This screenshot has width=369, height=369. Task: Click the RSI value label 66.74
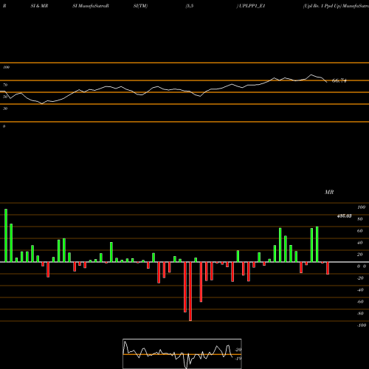[x=339, y=80]
